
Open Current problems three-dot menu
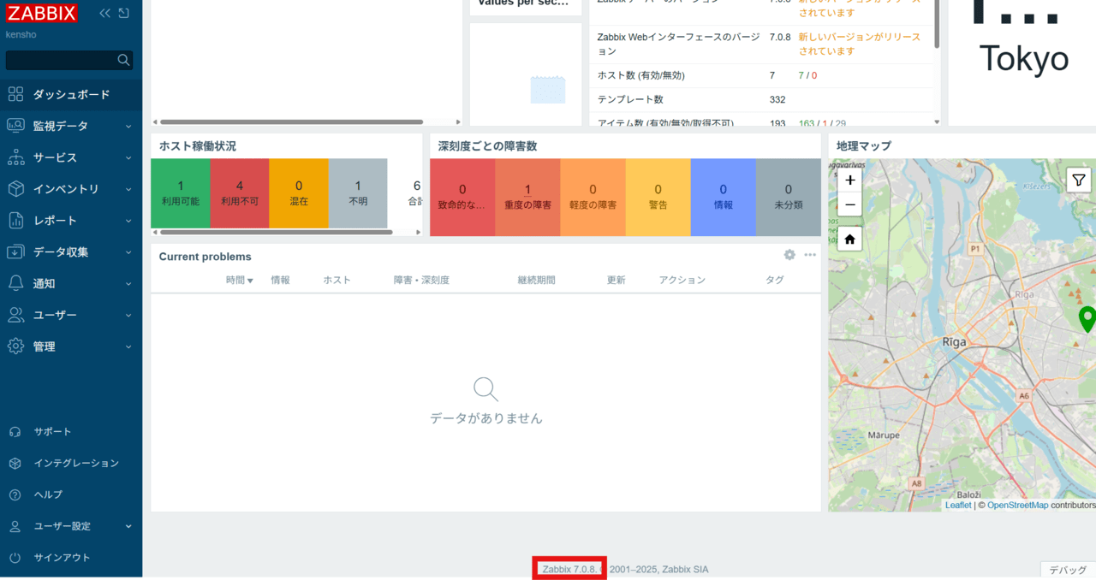point(810,255)
